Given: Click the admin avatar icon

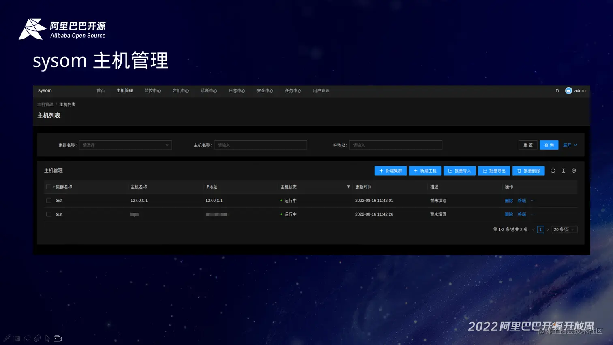Looking at the screenshot, I should [568, 91].
